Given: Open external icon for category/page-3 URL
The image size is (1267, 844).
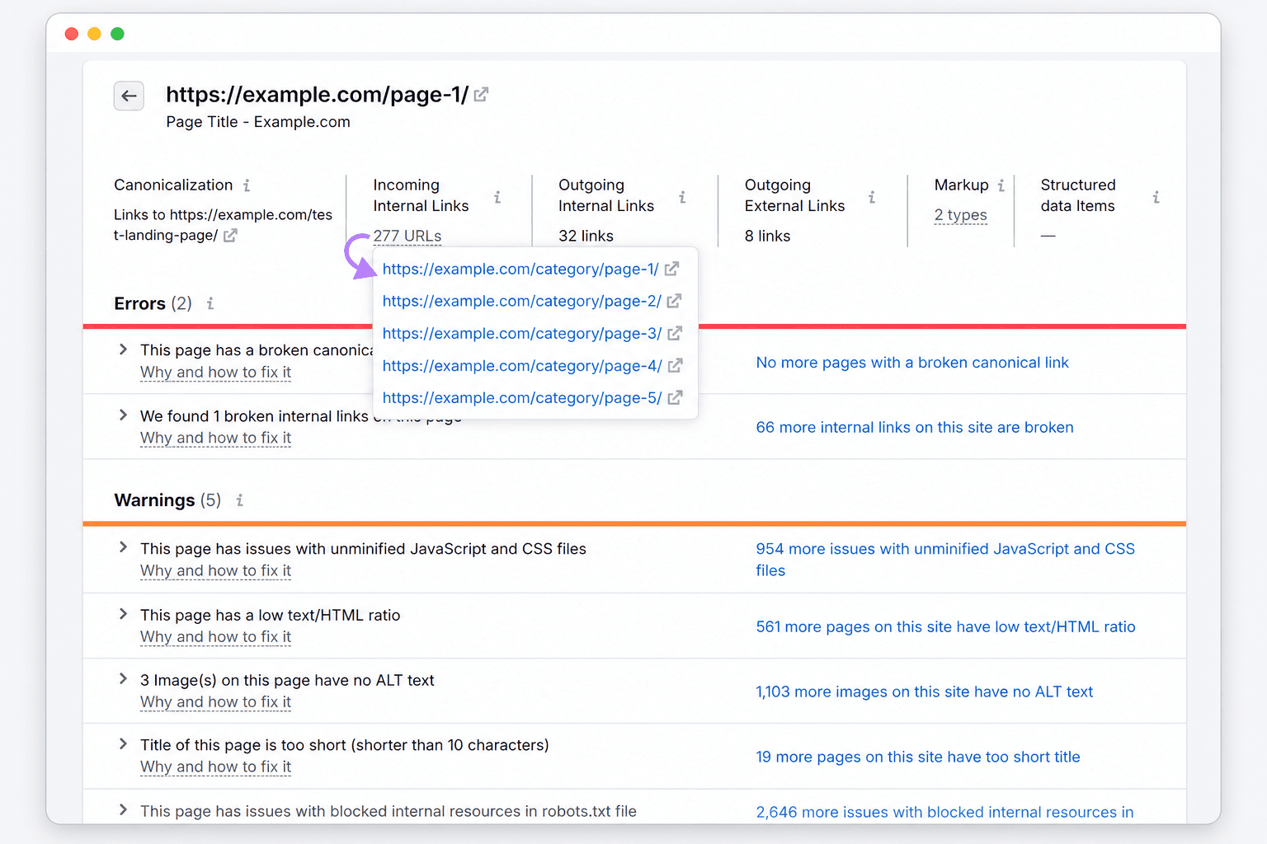Looking at the screenshot, I should (675, 333).
